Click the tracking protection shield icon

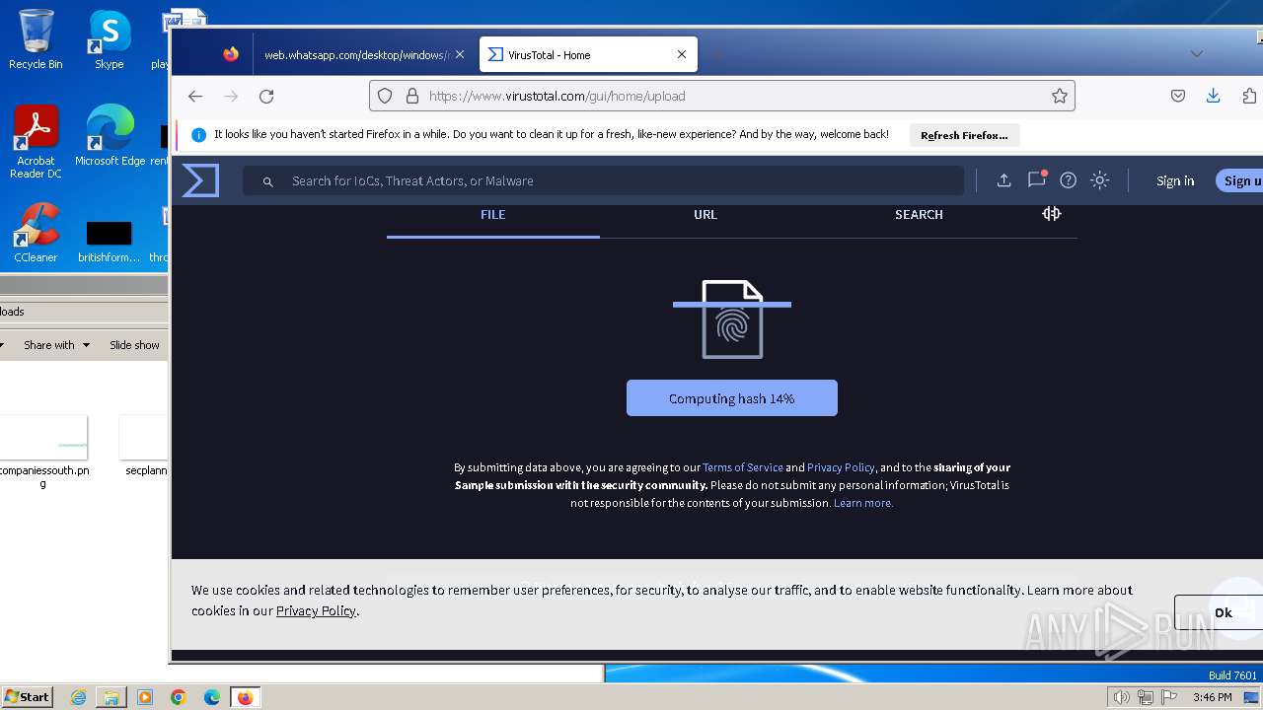(385, 96)
